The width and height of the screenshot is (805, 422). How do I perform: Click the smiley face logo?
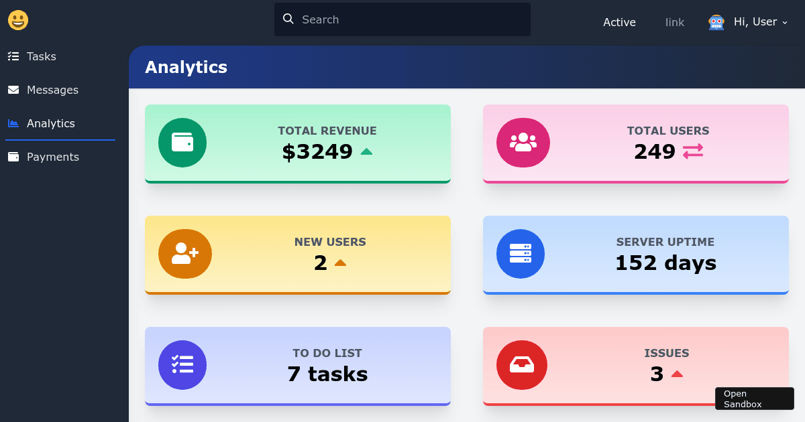tap(18, 20)
